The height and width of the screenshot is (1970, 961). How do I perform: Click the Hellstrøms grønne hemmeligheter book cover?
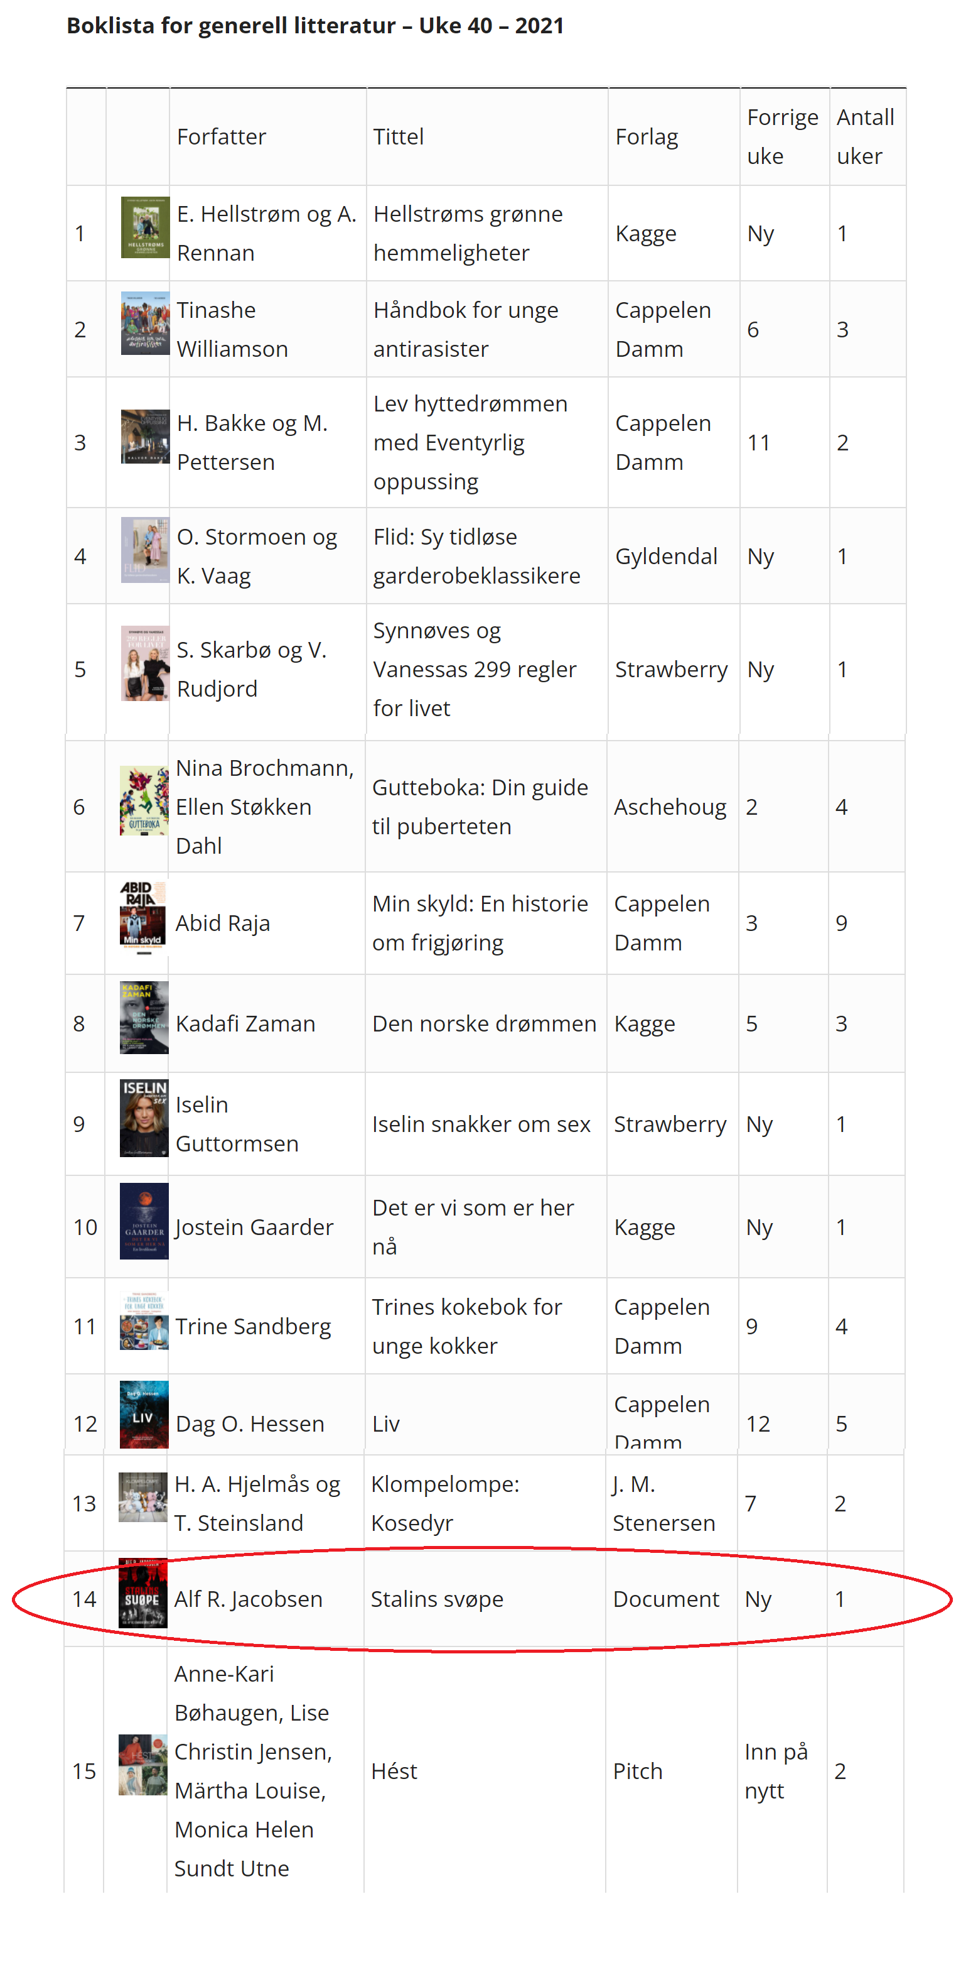tap(145, 228)
